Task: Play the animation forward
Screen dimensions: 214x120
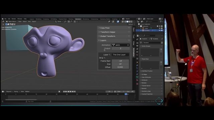Action: pos(70,92)
